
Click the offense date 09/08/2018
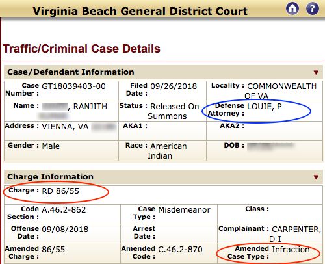(x=65, y=230)
